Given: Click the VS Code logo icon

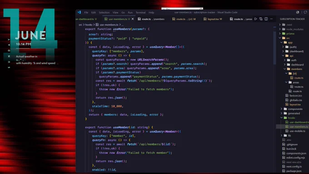Looking at the screenshot, I should point(79,12).
